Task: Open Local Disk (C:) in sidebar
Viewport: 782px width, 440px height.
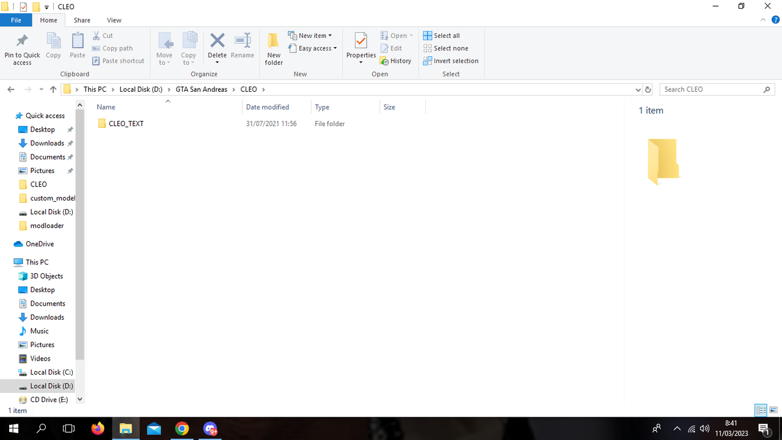Action: click(51, 372)
